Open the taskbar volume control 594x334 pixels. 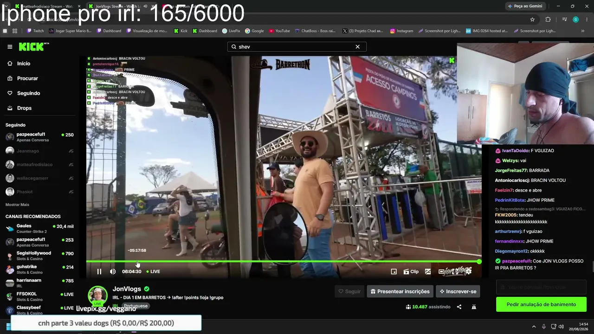[x=561, y=327]
